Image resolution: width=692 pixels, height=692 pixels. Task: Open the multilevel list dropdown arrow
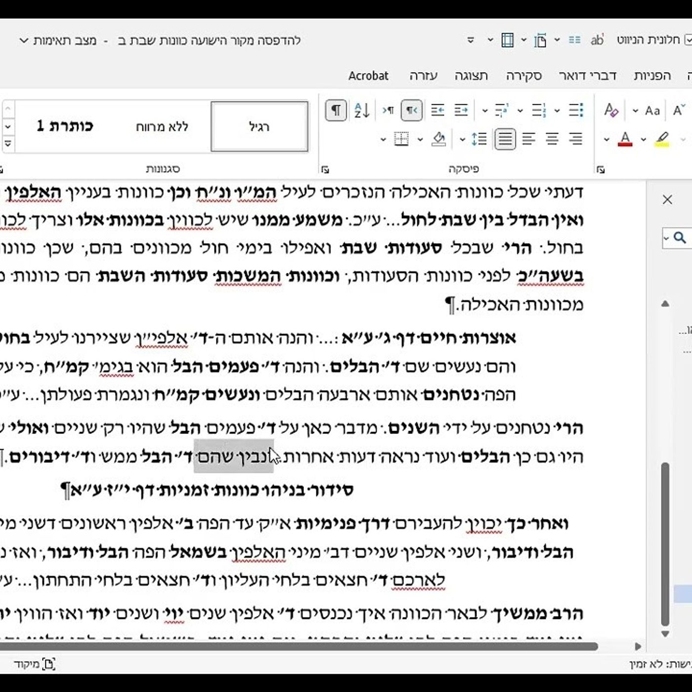[x=485, y=110]
